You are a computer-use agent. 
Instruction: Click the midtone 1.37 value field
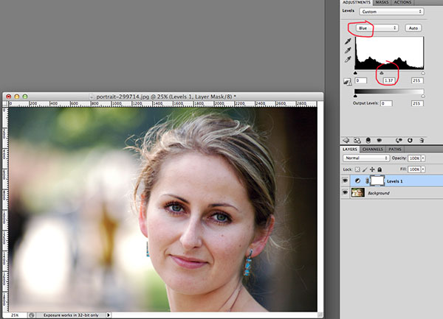point(388,80)
